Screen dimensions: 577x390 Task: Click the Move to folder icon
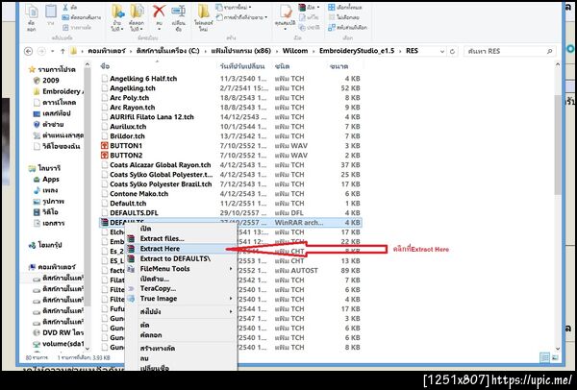tap(118, 12)
